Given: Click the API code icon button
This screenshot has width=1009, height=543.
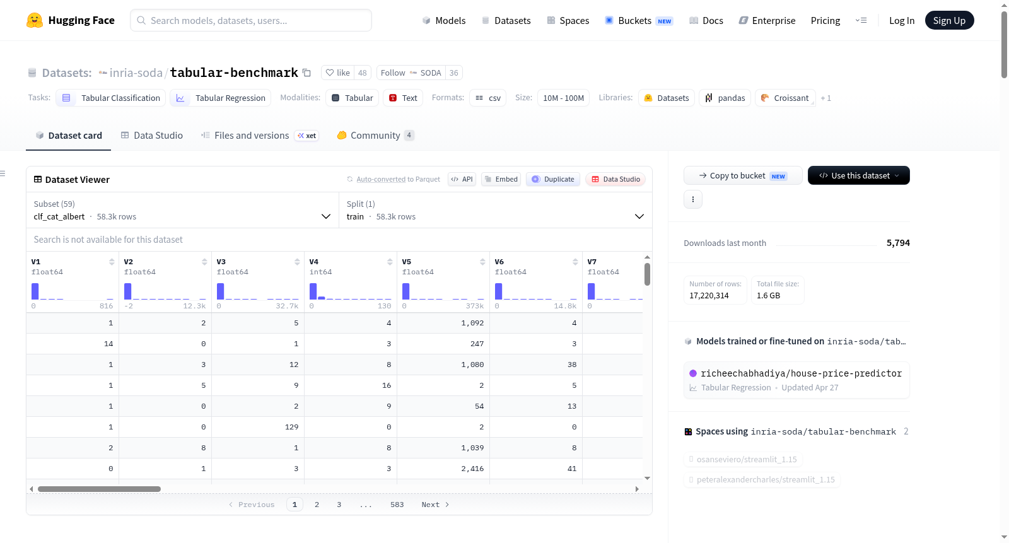Looking at the screenshot, I should tap(462, 179).
